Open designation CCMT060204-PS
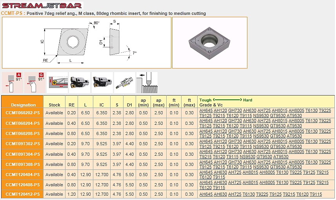This screenshot has width=336, height=200. (x=23, y=123)
